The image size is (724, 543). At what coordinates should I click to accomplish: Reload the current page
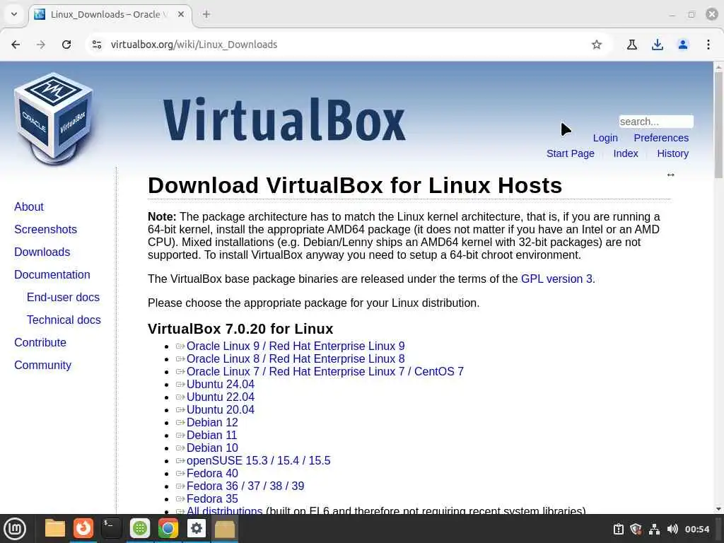point(66,45)
